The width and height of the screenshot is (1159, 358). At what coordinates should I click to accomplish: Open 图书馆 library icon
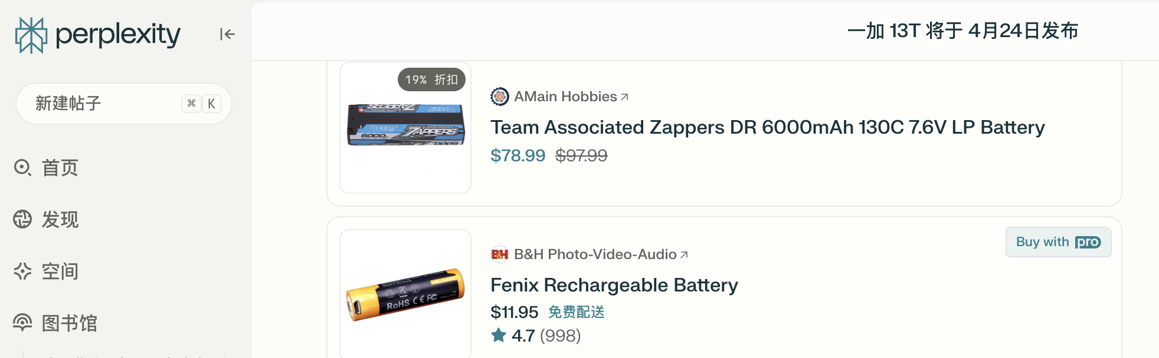(x=22, y=323)
